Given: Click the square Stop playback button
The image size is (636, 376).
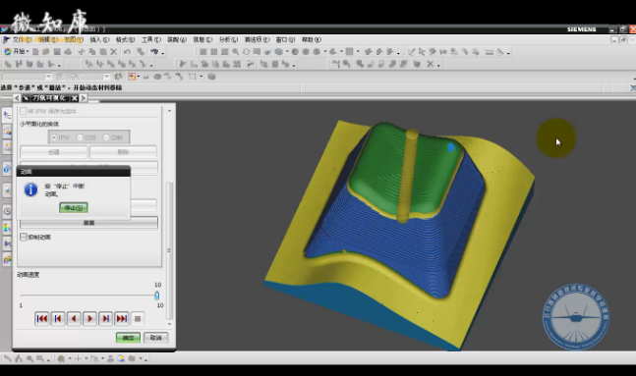Looking at the screenshot, I should 138,319.
